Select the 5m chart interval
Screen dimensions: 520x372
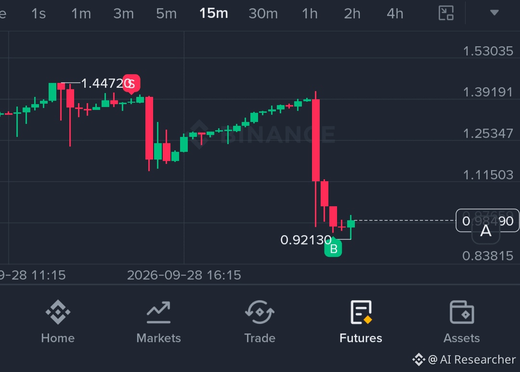[x=166, y=13]
